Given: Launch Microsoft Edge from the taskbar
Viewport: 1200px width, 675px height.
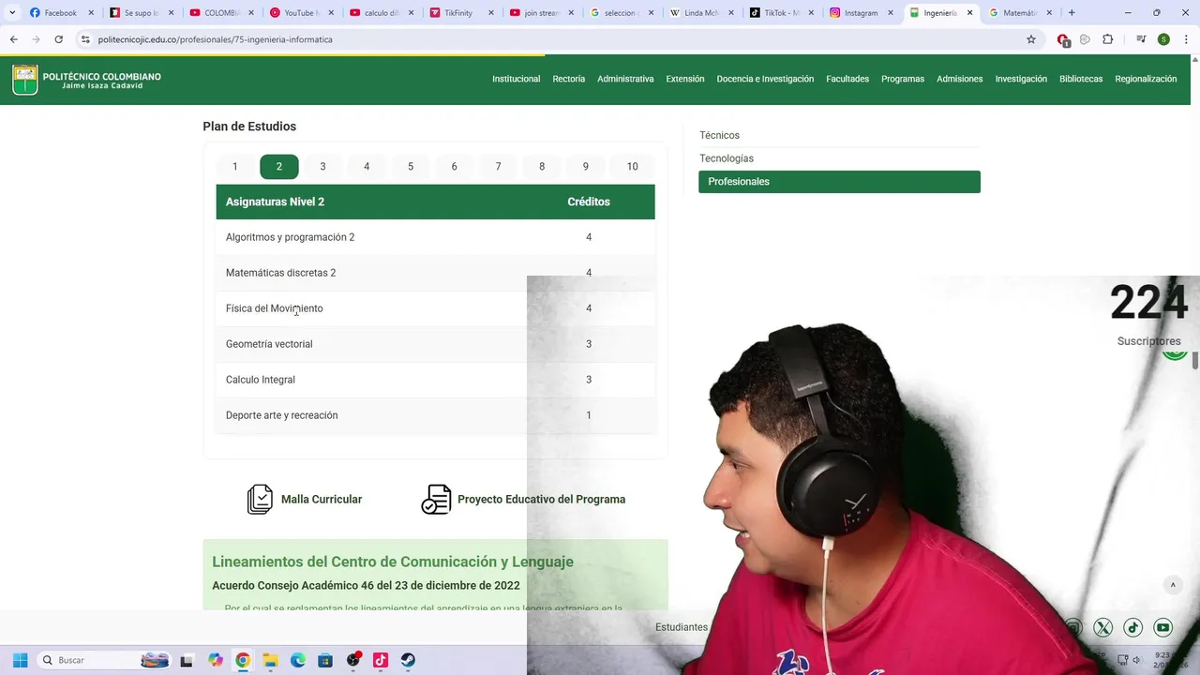Looking at the screenshot, I should (x=298, y=660).
